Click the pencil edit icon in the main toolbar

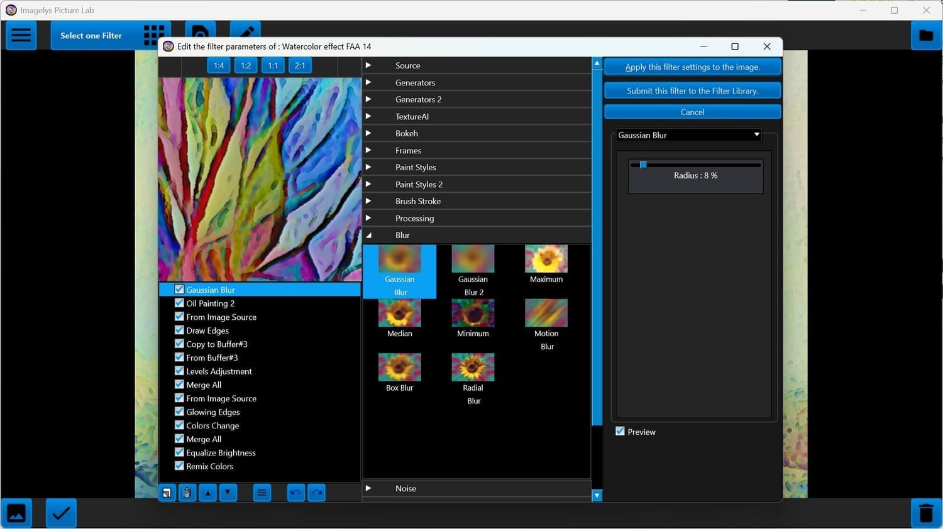[x=245, y=30]
